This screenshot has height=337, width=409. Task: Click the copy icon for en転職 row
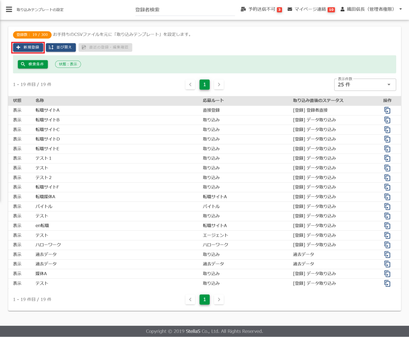387,226
